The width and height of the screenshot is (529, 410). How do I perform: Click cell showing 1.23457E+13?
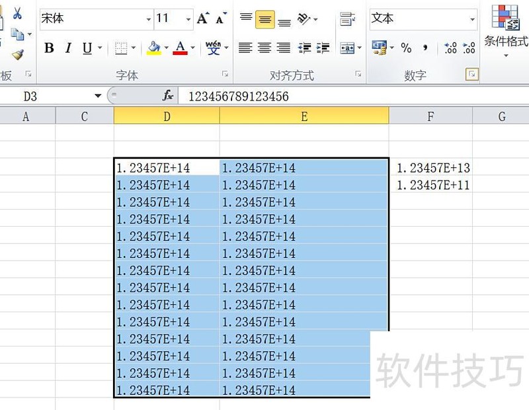[430, 167]
